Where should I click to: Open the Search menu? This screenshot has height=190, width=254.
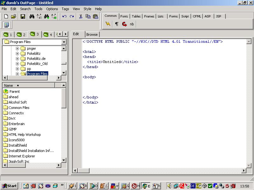[x=25, y=9]
